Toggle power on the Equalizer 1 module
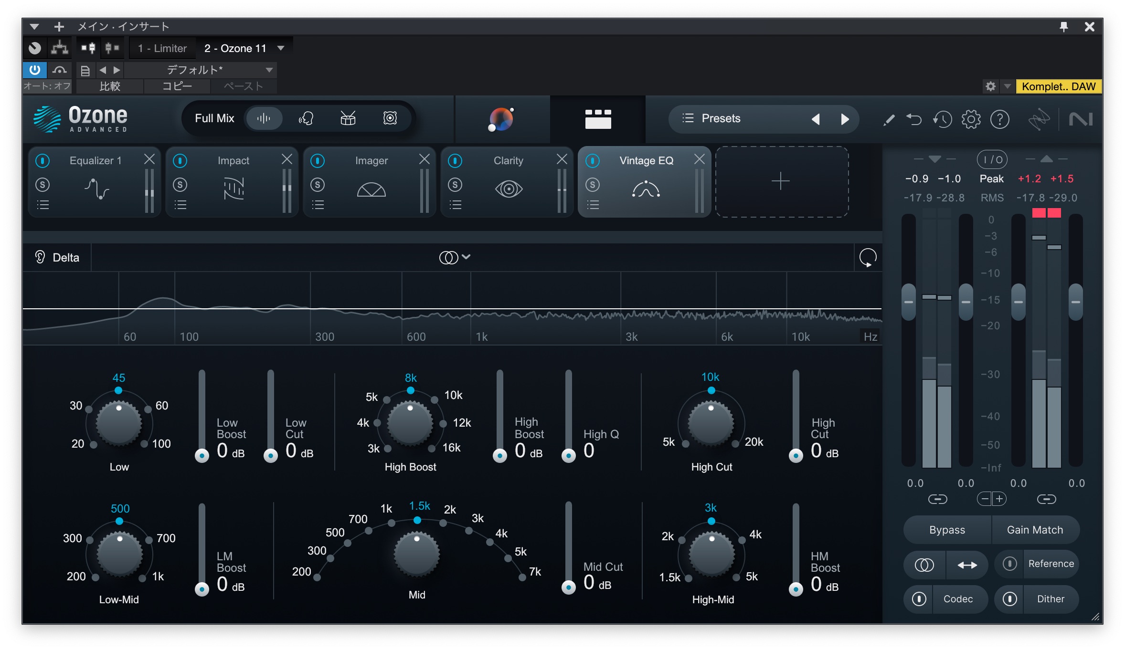1125x650 pixels. pyautogui.click(x=43, y=161)
